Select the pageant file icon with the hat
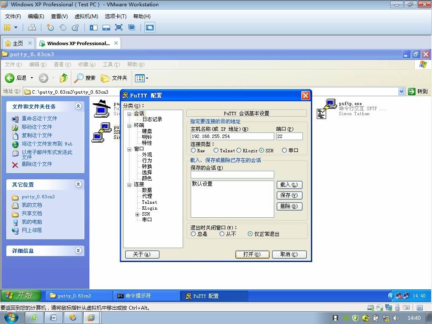 [x=102, y=108]
